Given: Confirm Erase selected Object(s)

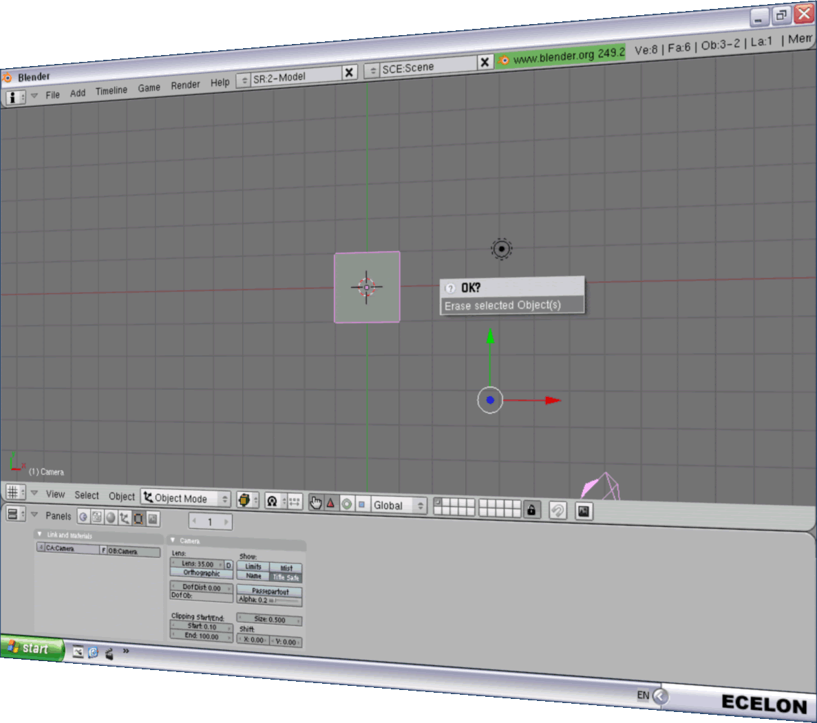Looking at the screenshot, I should click(x=512, y=305).
